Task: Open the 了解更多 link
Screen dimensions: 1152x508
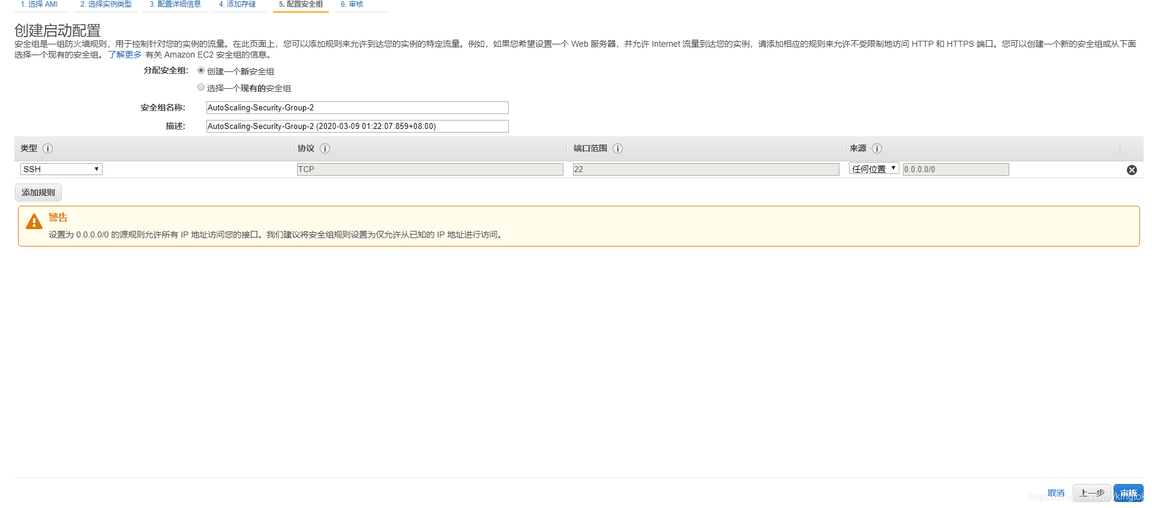Action: (125, 55)
